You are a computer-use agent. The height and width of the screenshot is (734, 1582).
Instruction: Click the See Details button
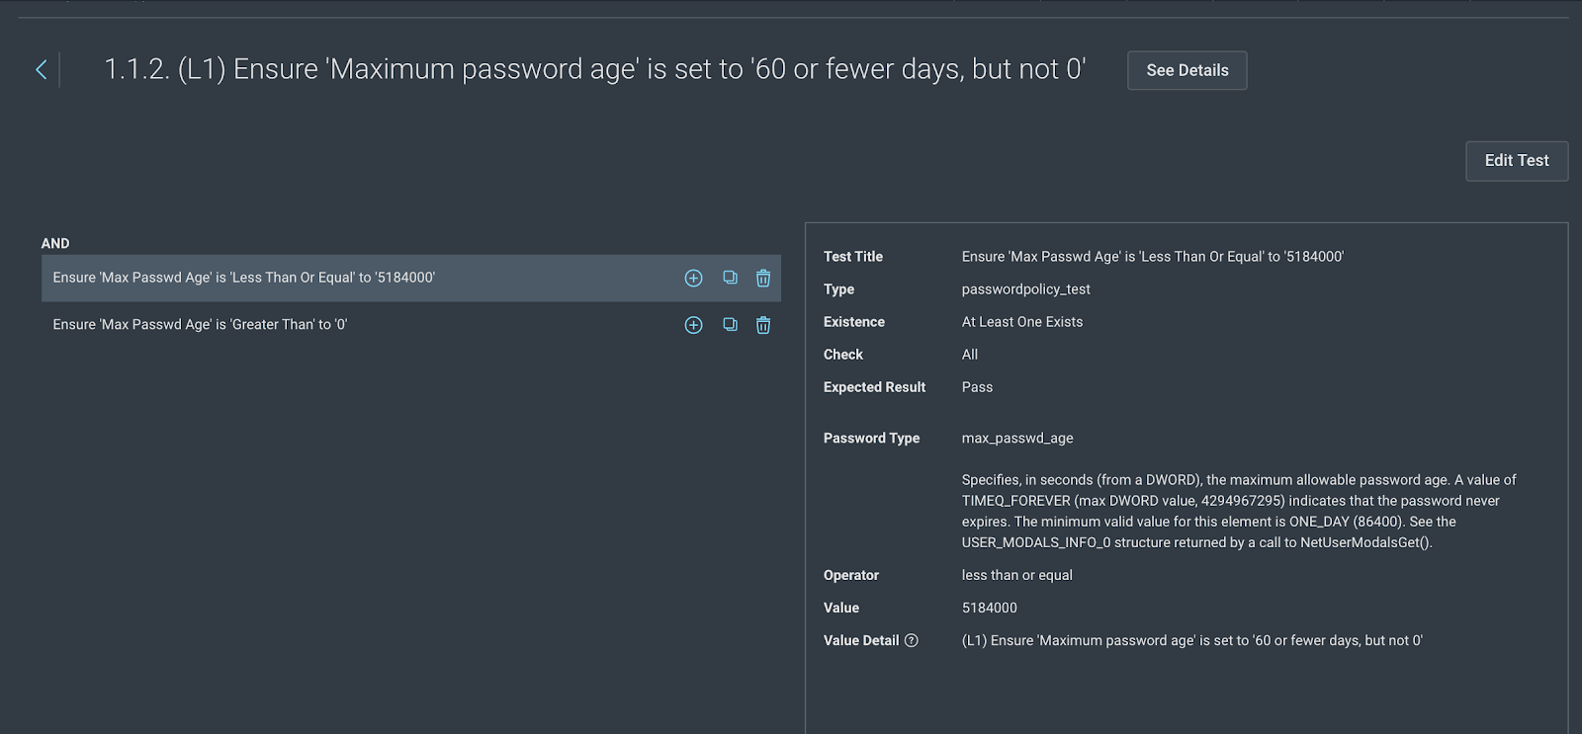pyautogui.click(x=1186, y=70)
